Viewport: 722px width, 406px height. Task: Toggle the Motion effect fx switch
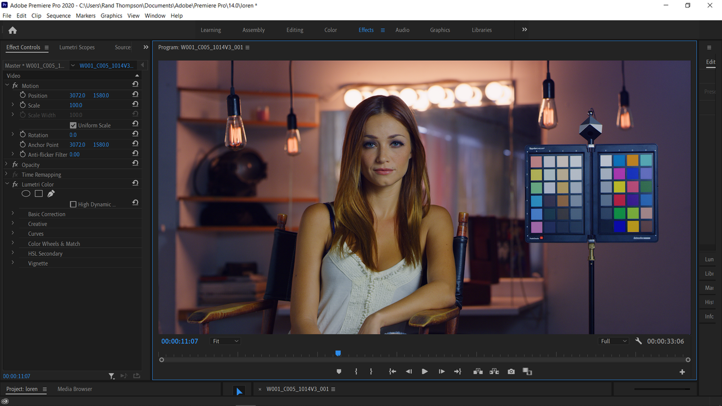pos(15,86)
